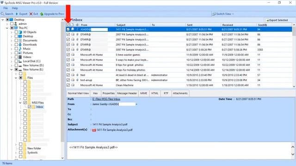The width and height of the screenshot is (296, 166).
Task: Click the Local Disk (C:) drive icon
Action: click(x=20, y=61)
